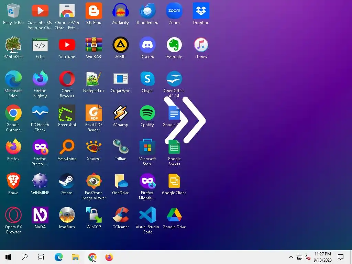
Task: Open Task View from the taskbar
Action: [x=41, y=257]
